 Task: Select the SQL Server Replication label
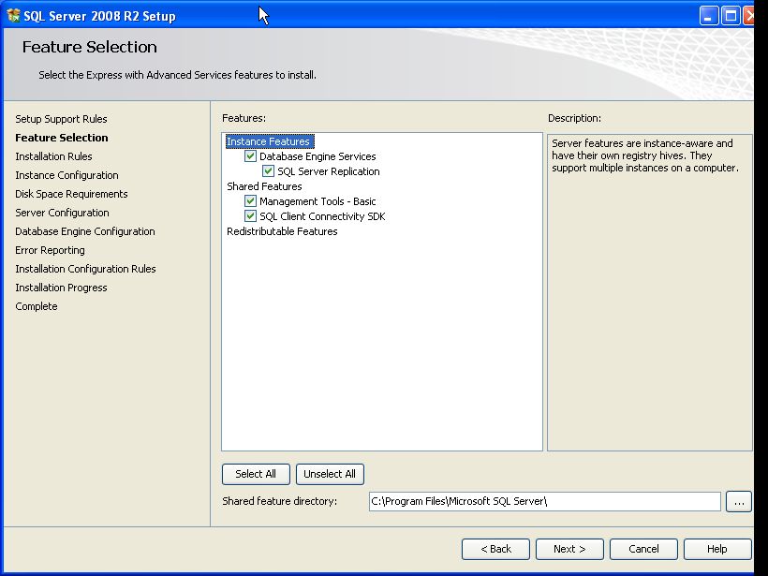tap(329, 171)
